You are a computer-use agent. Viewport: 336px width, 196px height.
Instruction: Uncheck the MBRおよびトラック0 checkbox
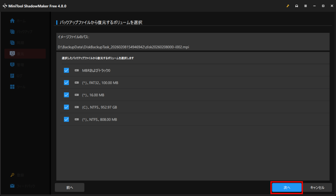pos(66,70)
